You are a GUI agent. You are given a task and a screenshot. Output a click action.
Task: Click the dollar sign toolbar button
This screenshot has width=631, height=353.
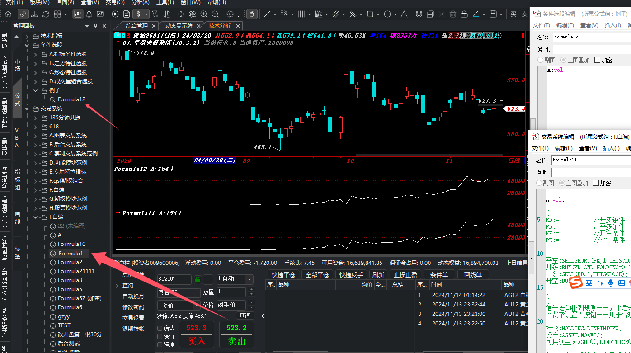tap(138, 14)
